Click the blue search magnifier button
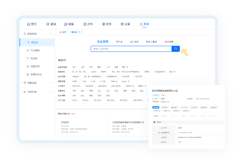 176,49
